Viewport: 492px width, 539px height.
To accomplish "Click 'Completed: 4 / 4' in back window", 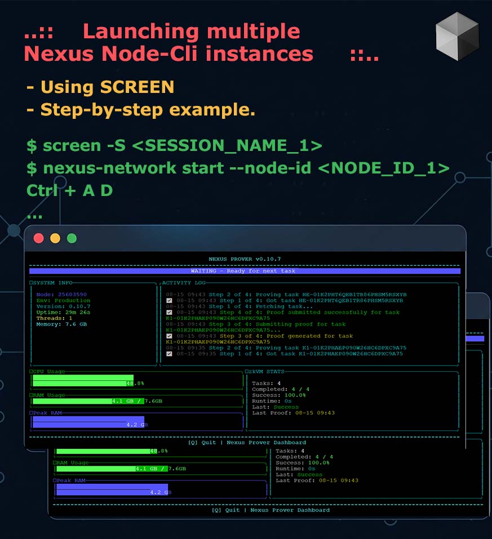I will 304,457.
